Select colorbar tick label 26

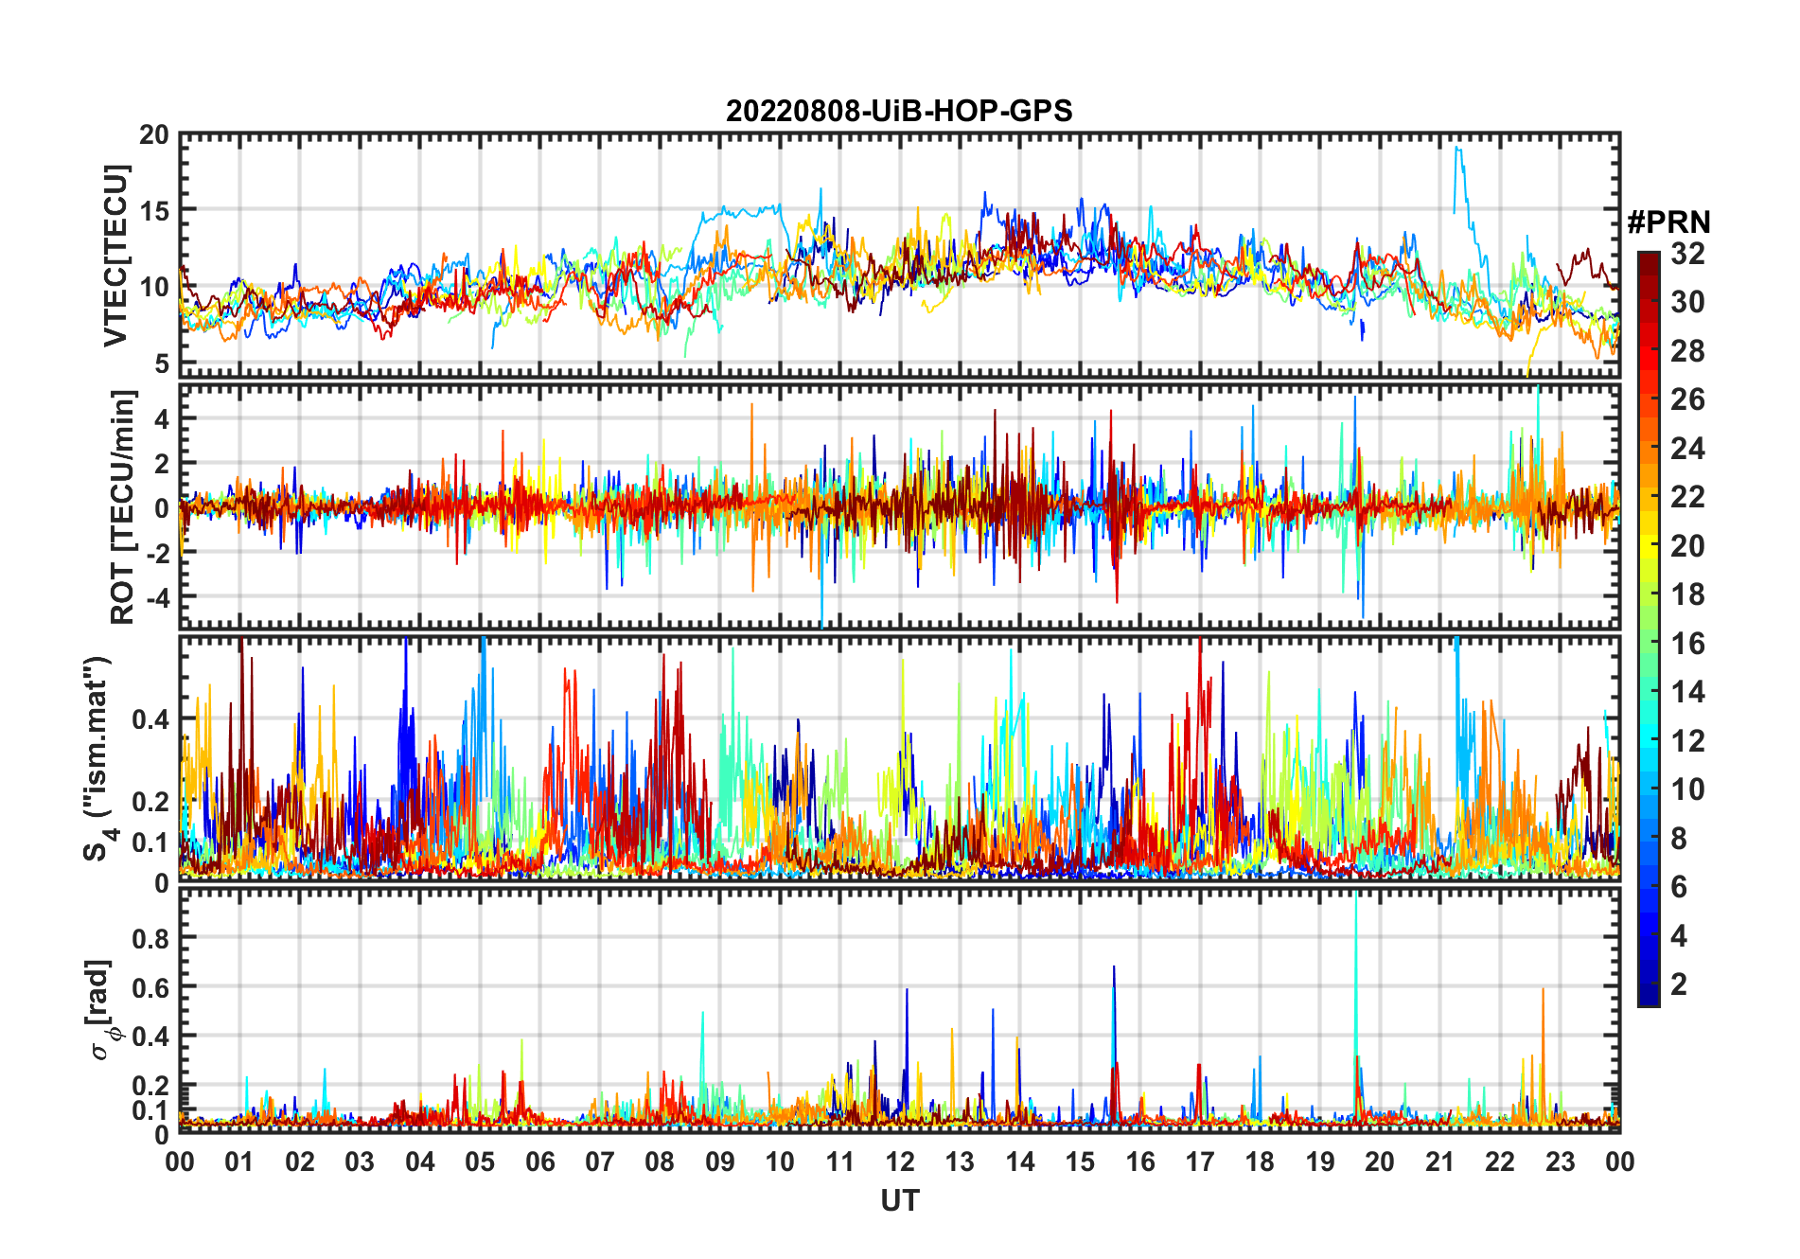pyautogui.click(x=1687, y=399)
